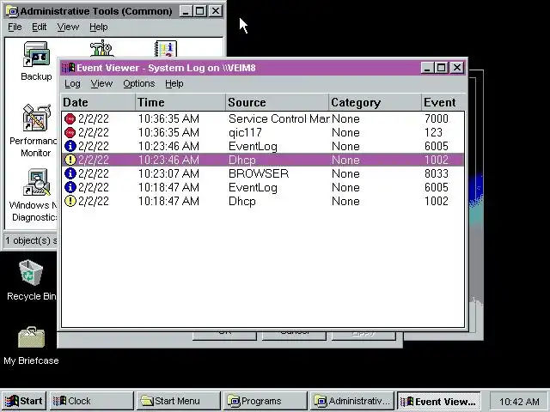Click the time 10:23:07 AM
The image size is (550, 412).
pyautogui.click(x=168, y=173)
